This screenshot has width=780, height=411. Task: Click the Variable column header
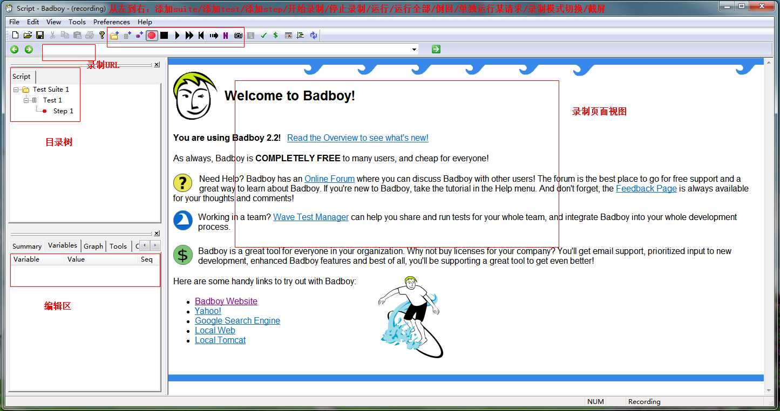[x=38, y=259]
